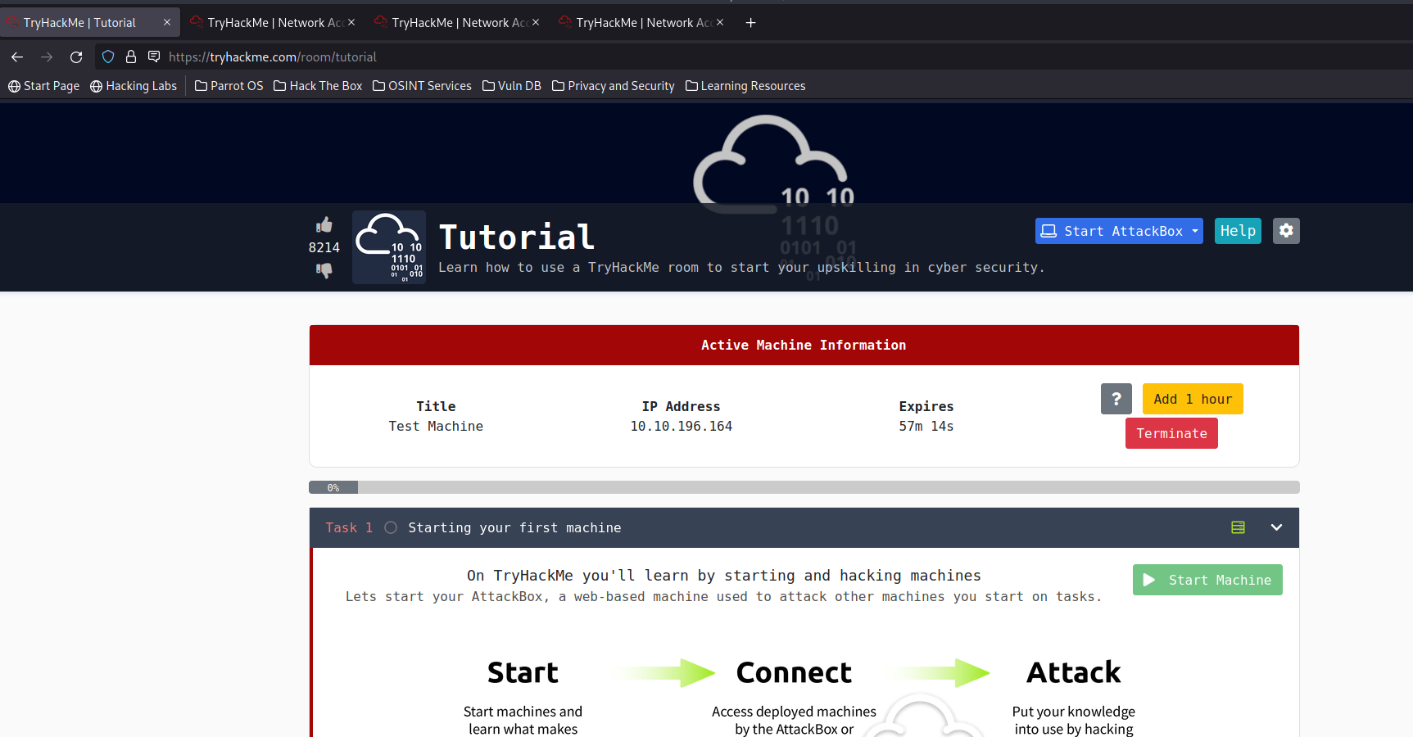
Task: Click the Task 1 notes list icon
Action: click(1238, 527)
